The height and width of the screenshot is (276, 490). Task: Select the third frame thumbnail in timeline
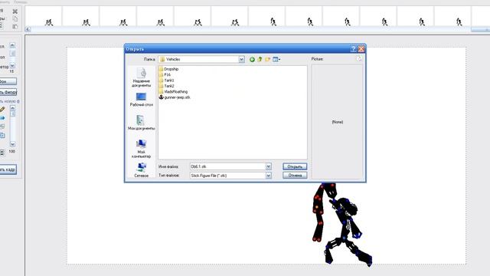(118, 17)
